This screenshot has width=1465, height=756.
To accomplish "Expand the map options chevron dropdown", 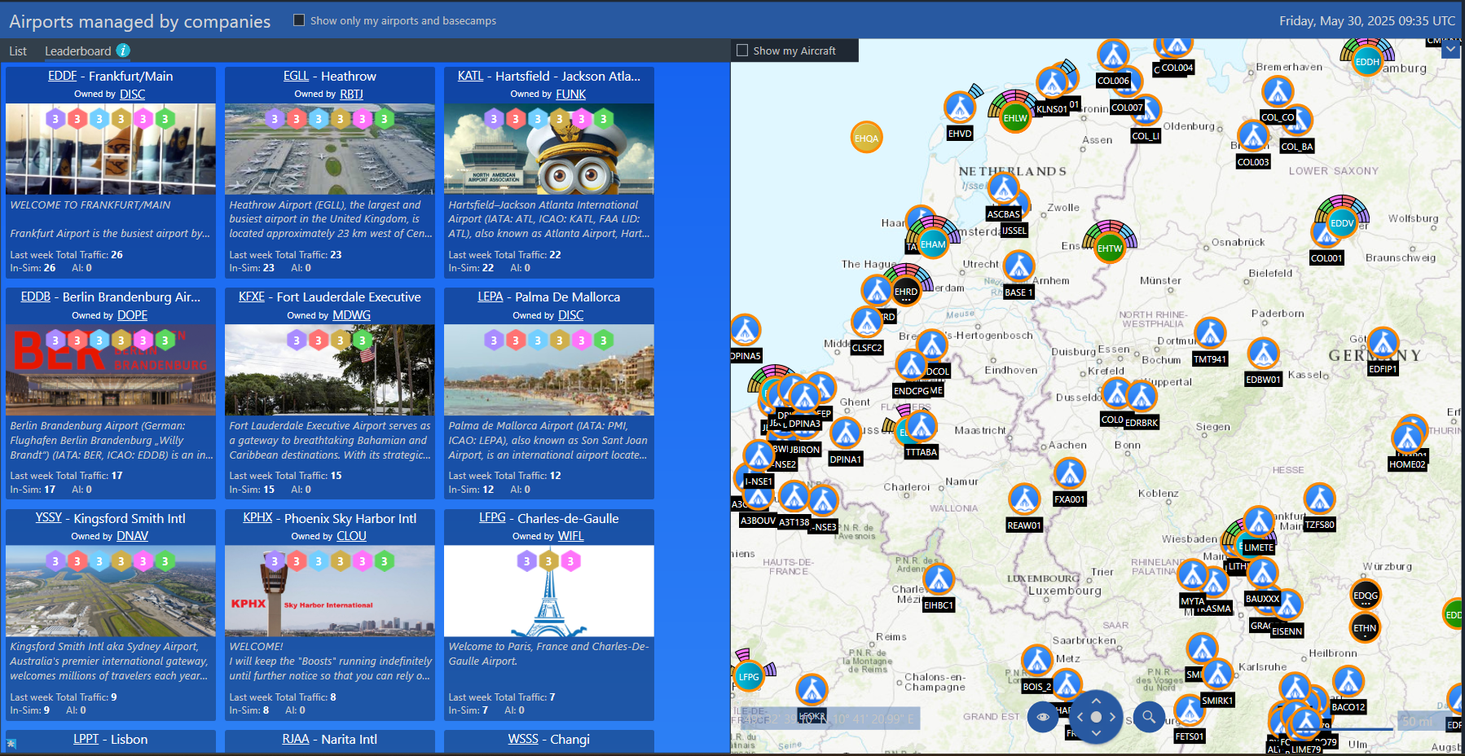I will point(1450,50).
